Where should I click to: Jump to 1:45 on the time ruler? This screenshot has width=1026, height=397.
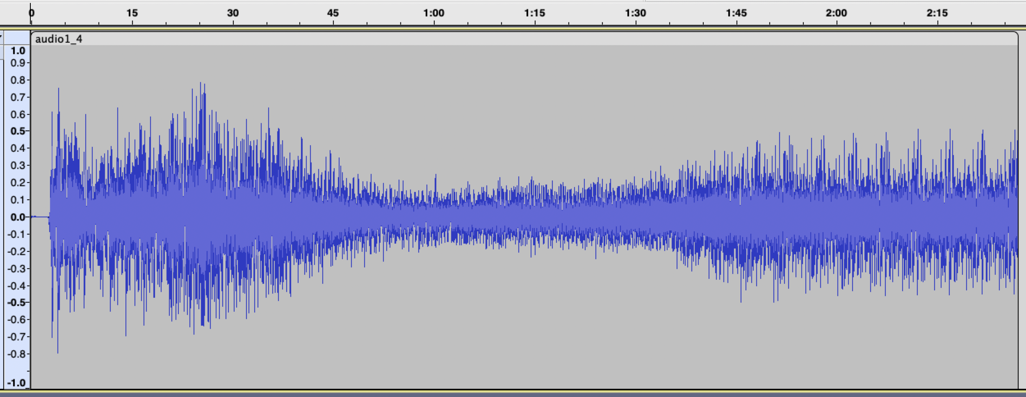736,13
